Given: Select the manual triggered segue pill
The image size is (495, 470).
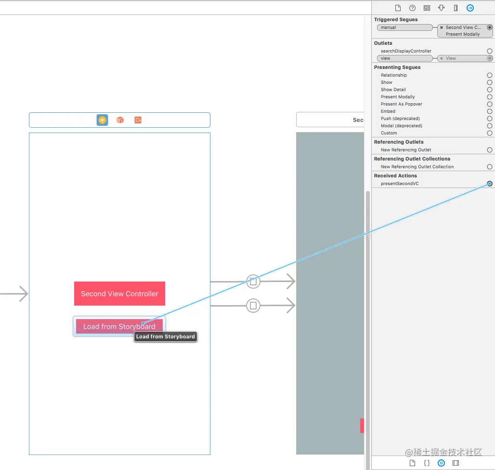Looking at the screenshot, I should pyautogui.click(x=404, y=27).
